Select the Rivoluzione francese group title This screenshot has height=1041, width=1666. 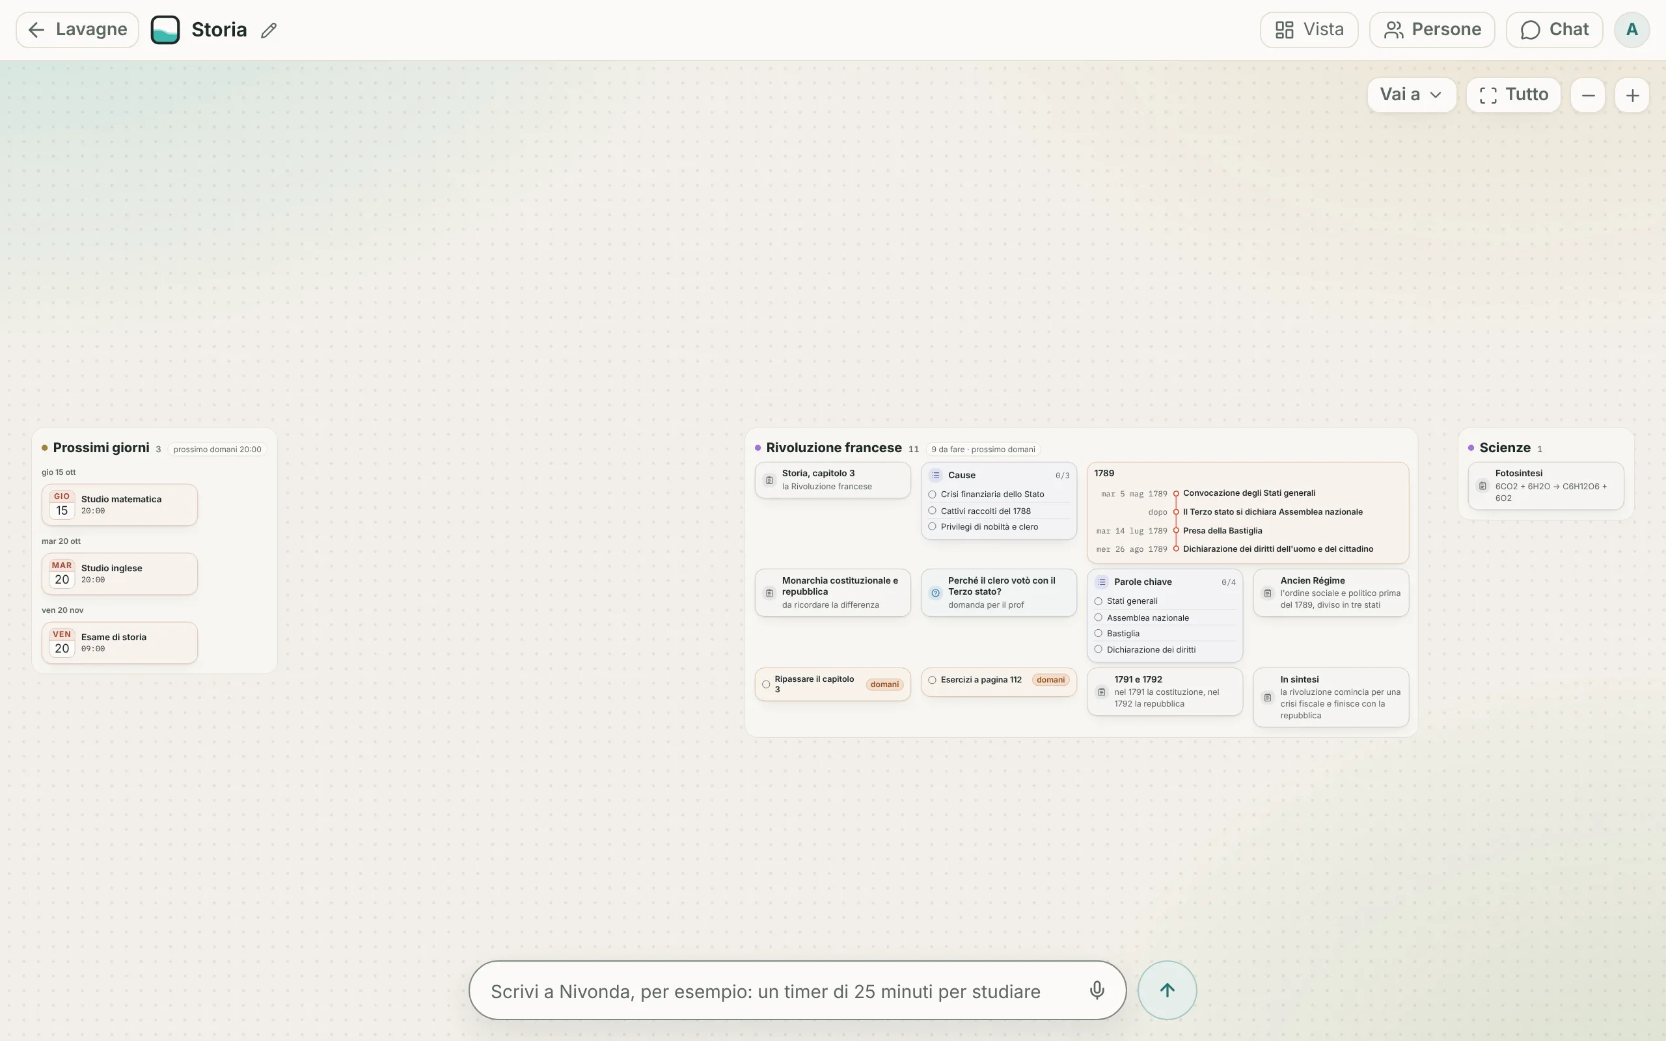point(834,448)
